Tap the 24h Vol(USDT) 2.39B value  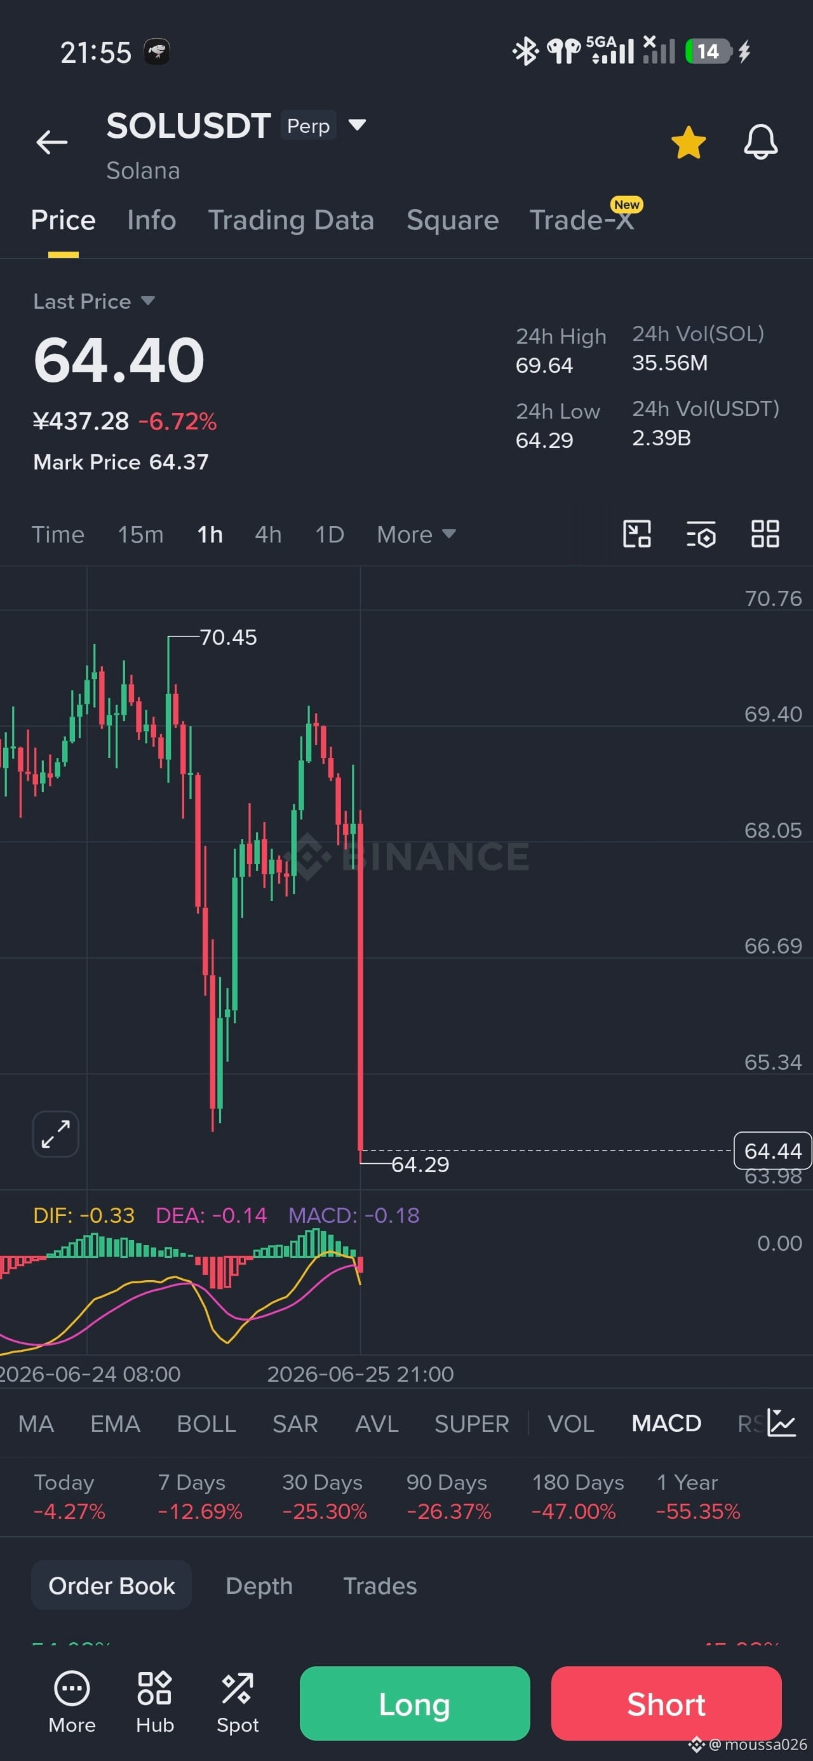pyautogui.click(x=661, y=438)
